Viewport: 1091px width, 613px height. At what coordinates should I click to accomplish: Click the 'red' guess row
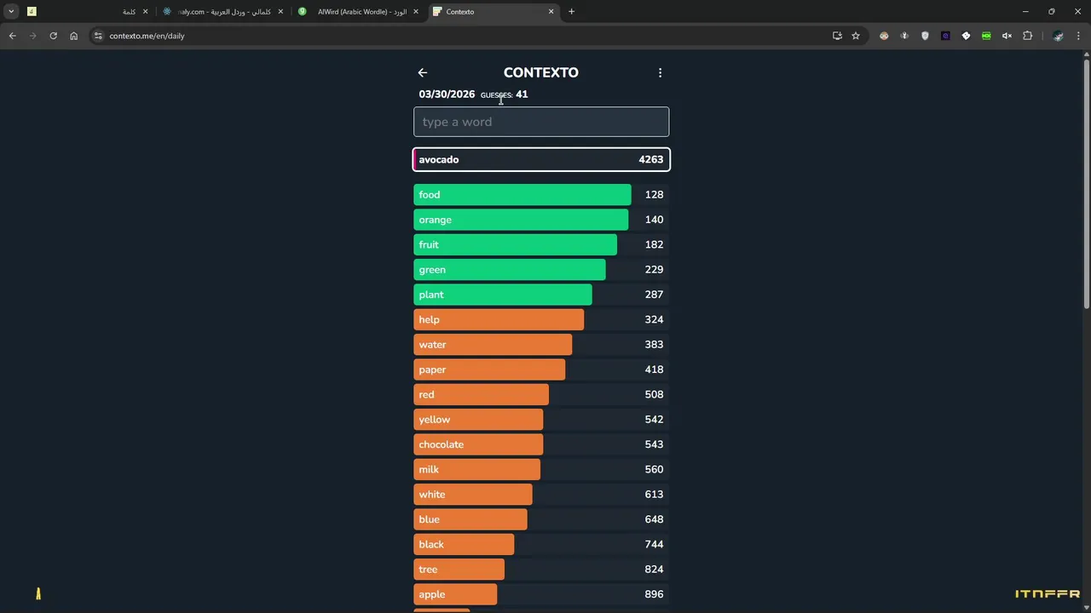pos(541,394)
